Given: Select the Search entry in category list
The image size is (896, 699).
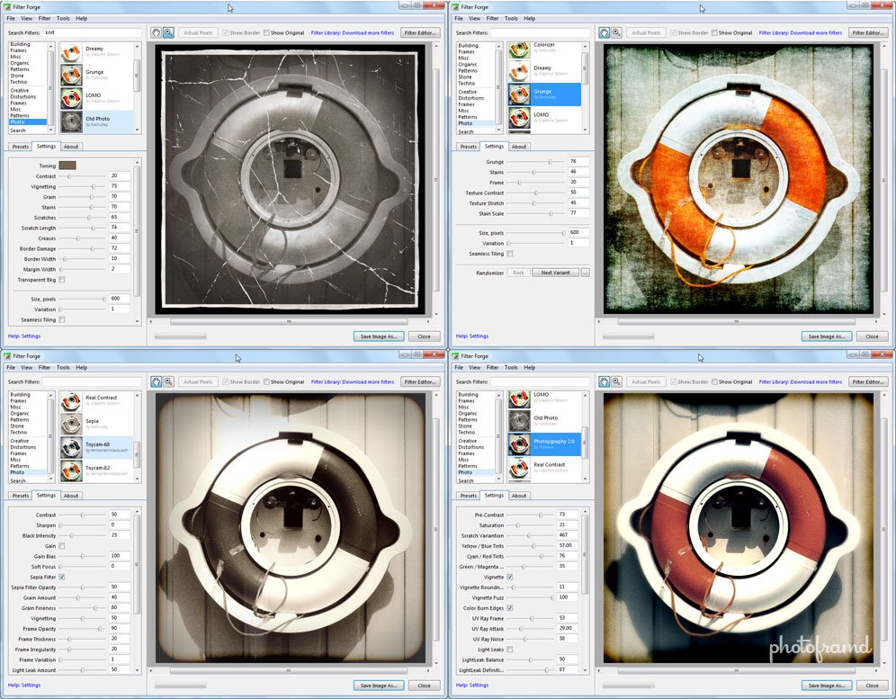Looking at the screenshot, I should coord(18,130).
